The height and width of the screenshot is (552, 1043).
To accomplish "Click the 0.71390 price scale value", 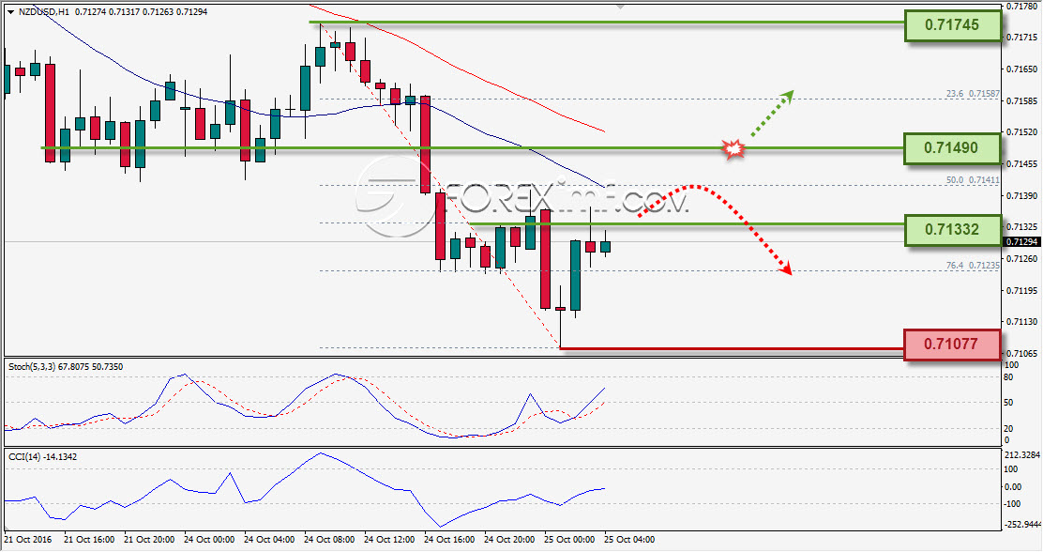I will click(x=1022, y=196).
